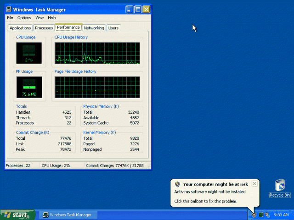Viewport: 294px width, 220px height.
Task: Click the Handles value 4523
Action: click(x=67, y=112)
